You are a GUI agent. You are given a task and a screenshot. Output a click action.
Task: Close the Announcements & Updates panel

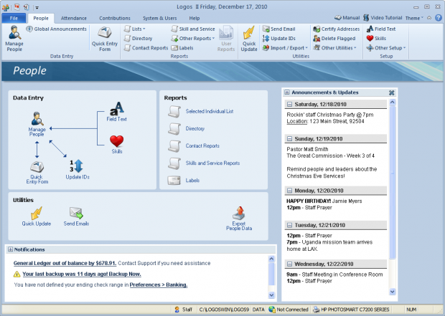(x=391, y=92)
